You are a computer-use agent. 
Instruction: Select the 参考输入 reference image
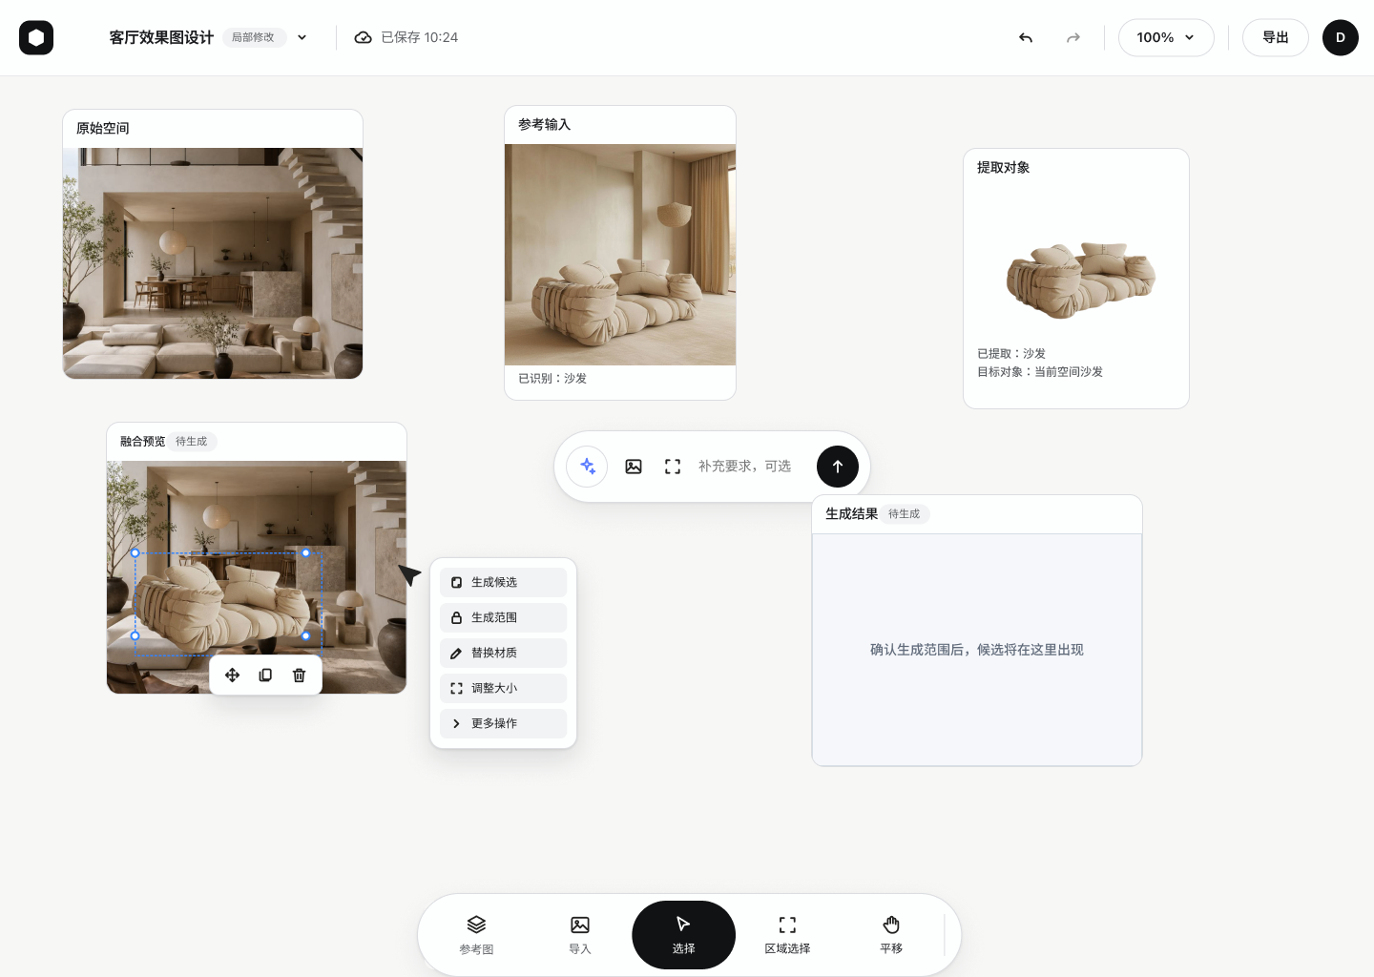(620, 255)
